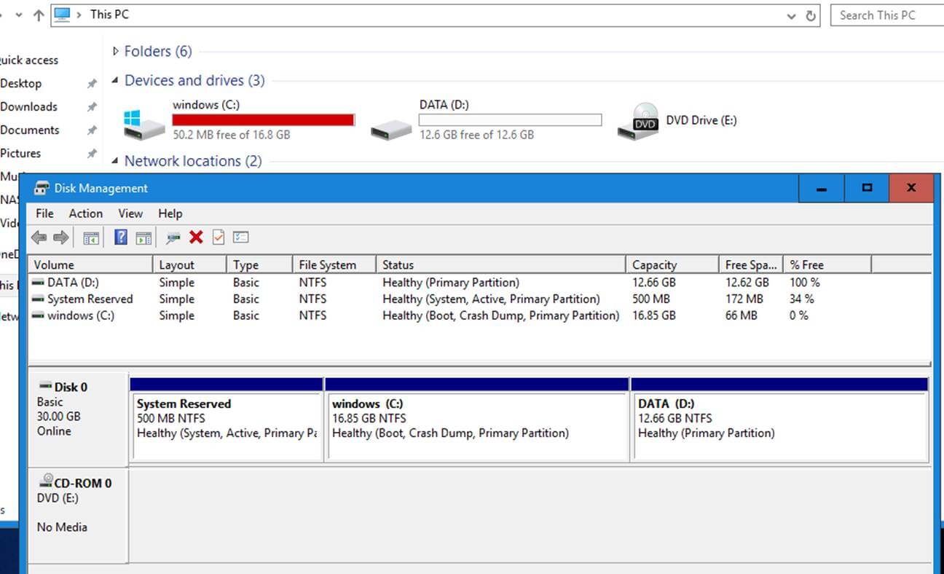Open the View menu in Disk Management
Image resolution: width=944 pixels, height=574 pixels.
pos(130,213)
